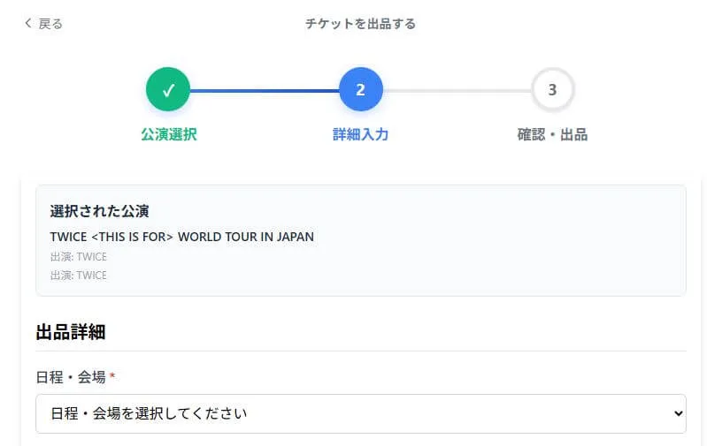This screenshot has width=707, height=446.
Task: Click the red required asterisk
Action: [x=112, y=377]
